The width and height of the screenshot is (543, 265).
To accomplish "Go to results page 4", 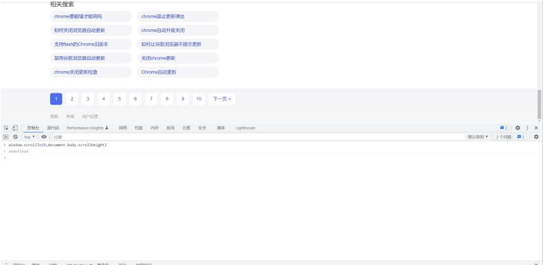I will [103, 99].
